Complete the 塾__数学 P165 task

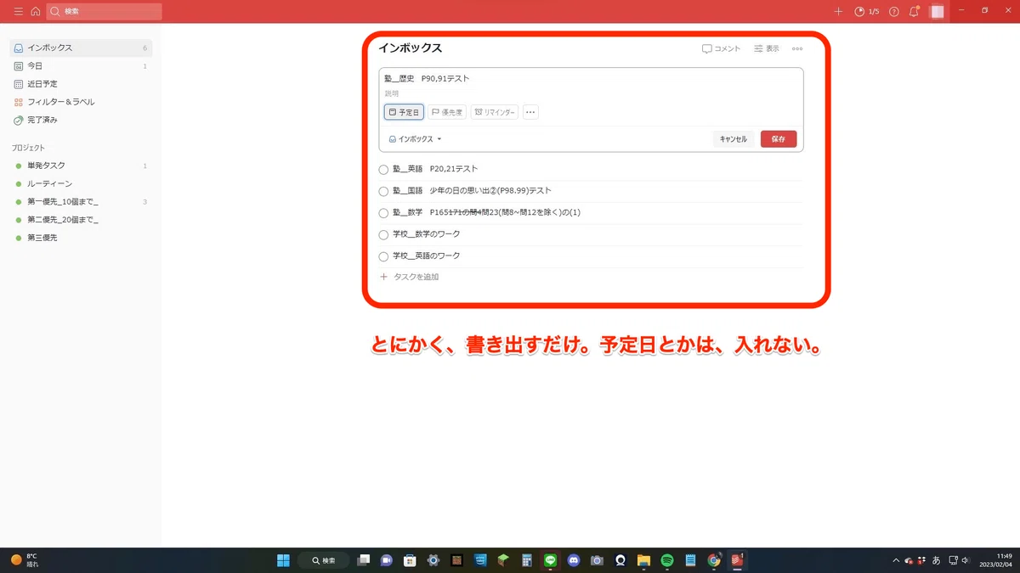383,213
